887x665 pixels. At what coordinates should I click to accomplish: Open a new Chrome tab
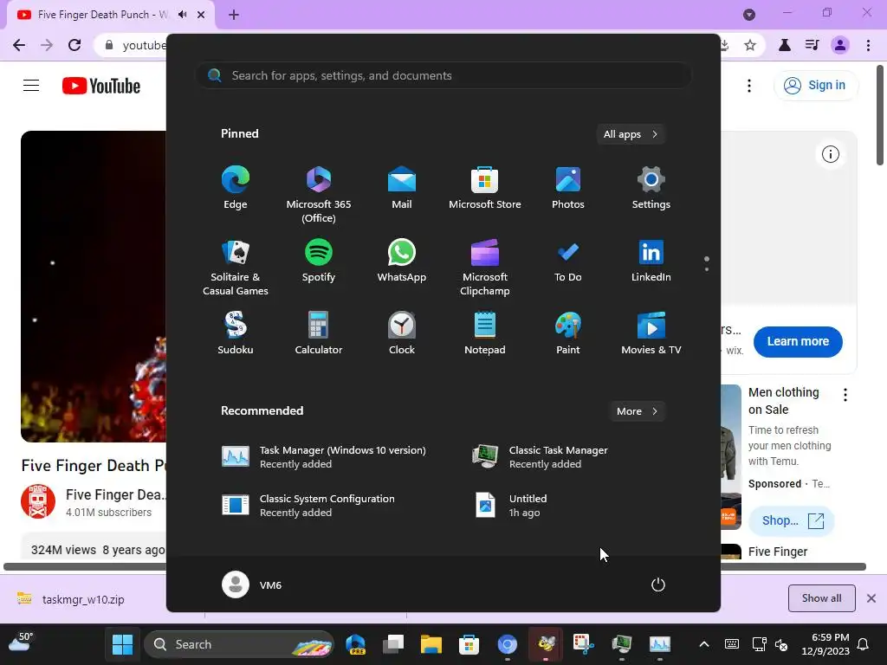(x=234, y=15)
